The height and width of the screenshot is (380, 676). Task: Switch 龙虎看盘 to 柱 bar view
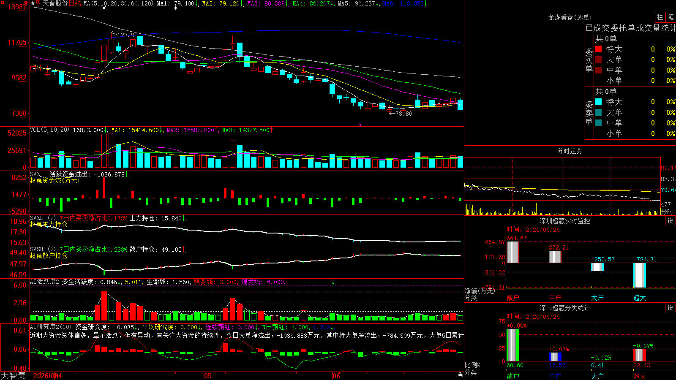coord(660,17)
